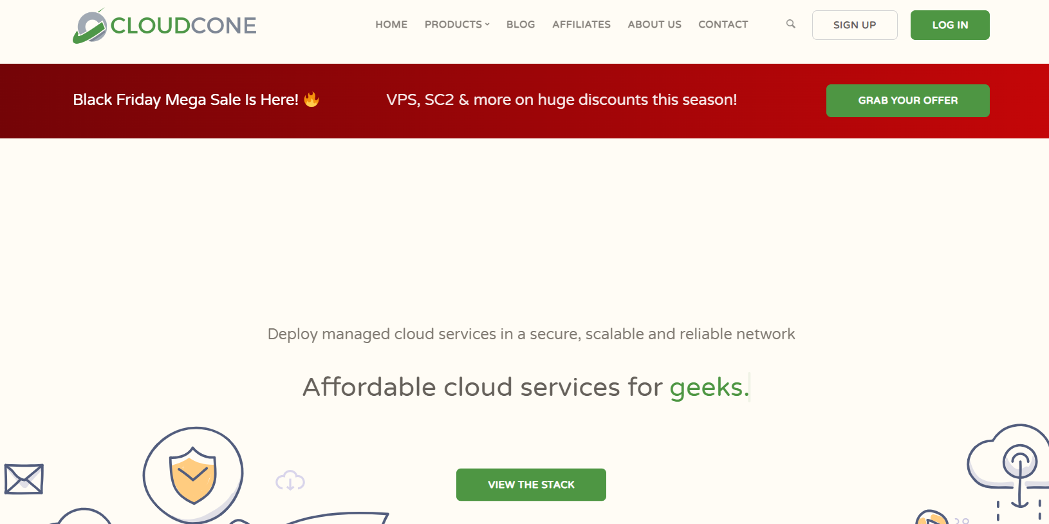Expand the Products dropdown arrow
1049x524 pixels.
click(x=487, y=24)
